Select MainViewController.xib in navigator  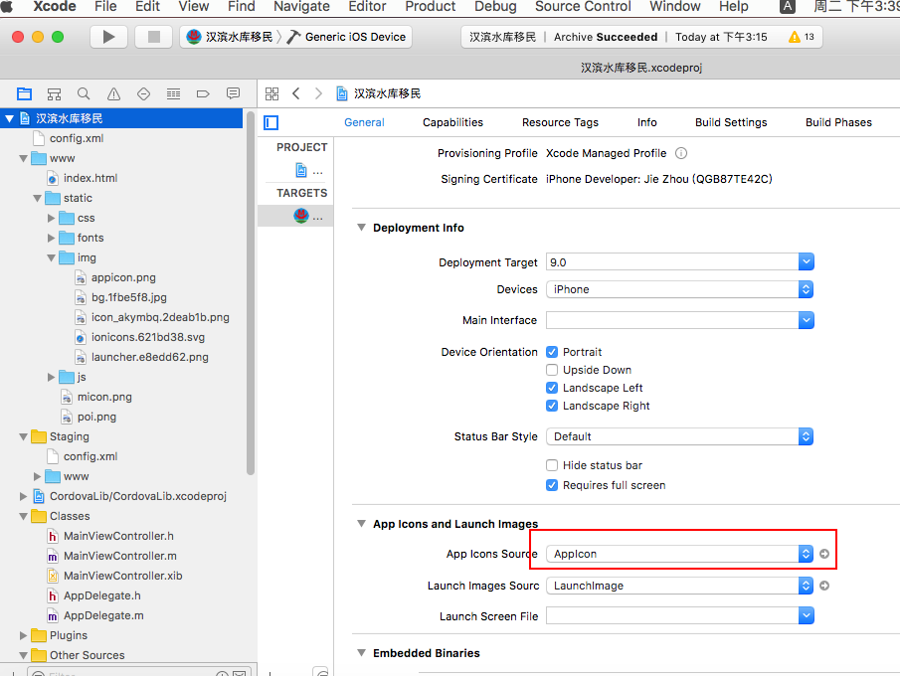[x=122, y=576]
